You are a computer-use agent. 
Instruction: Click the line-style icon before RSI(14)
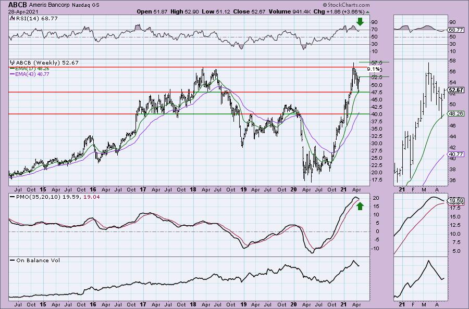pyautogui.click(x=12, y=18)
